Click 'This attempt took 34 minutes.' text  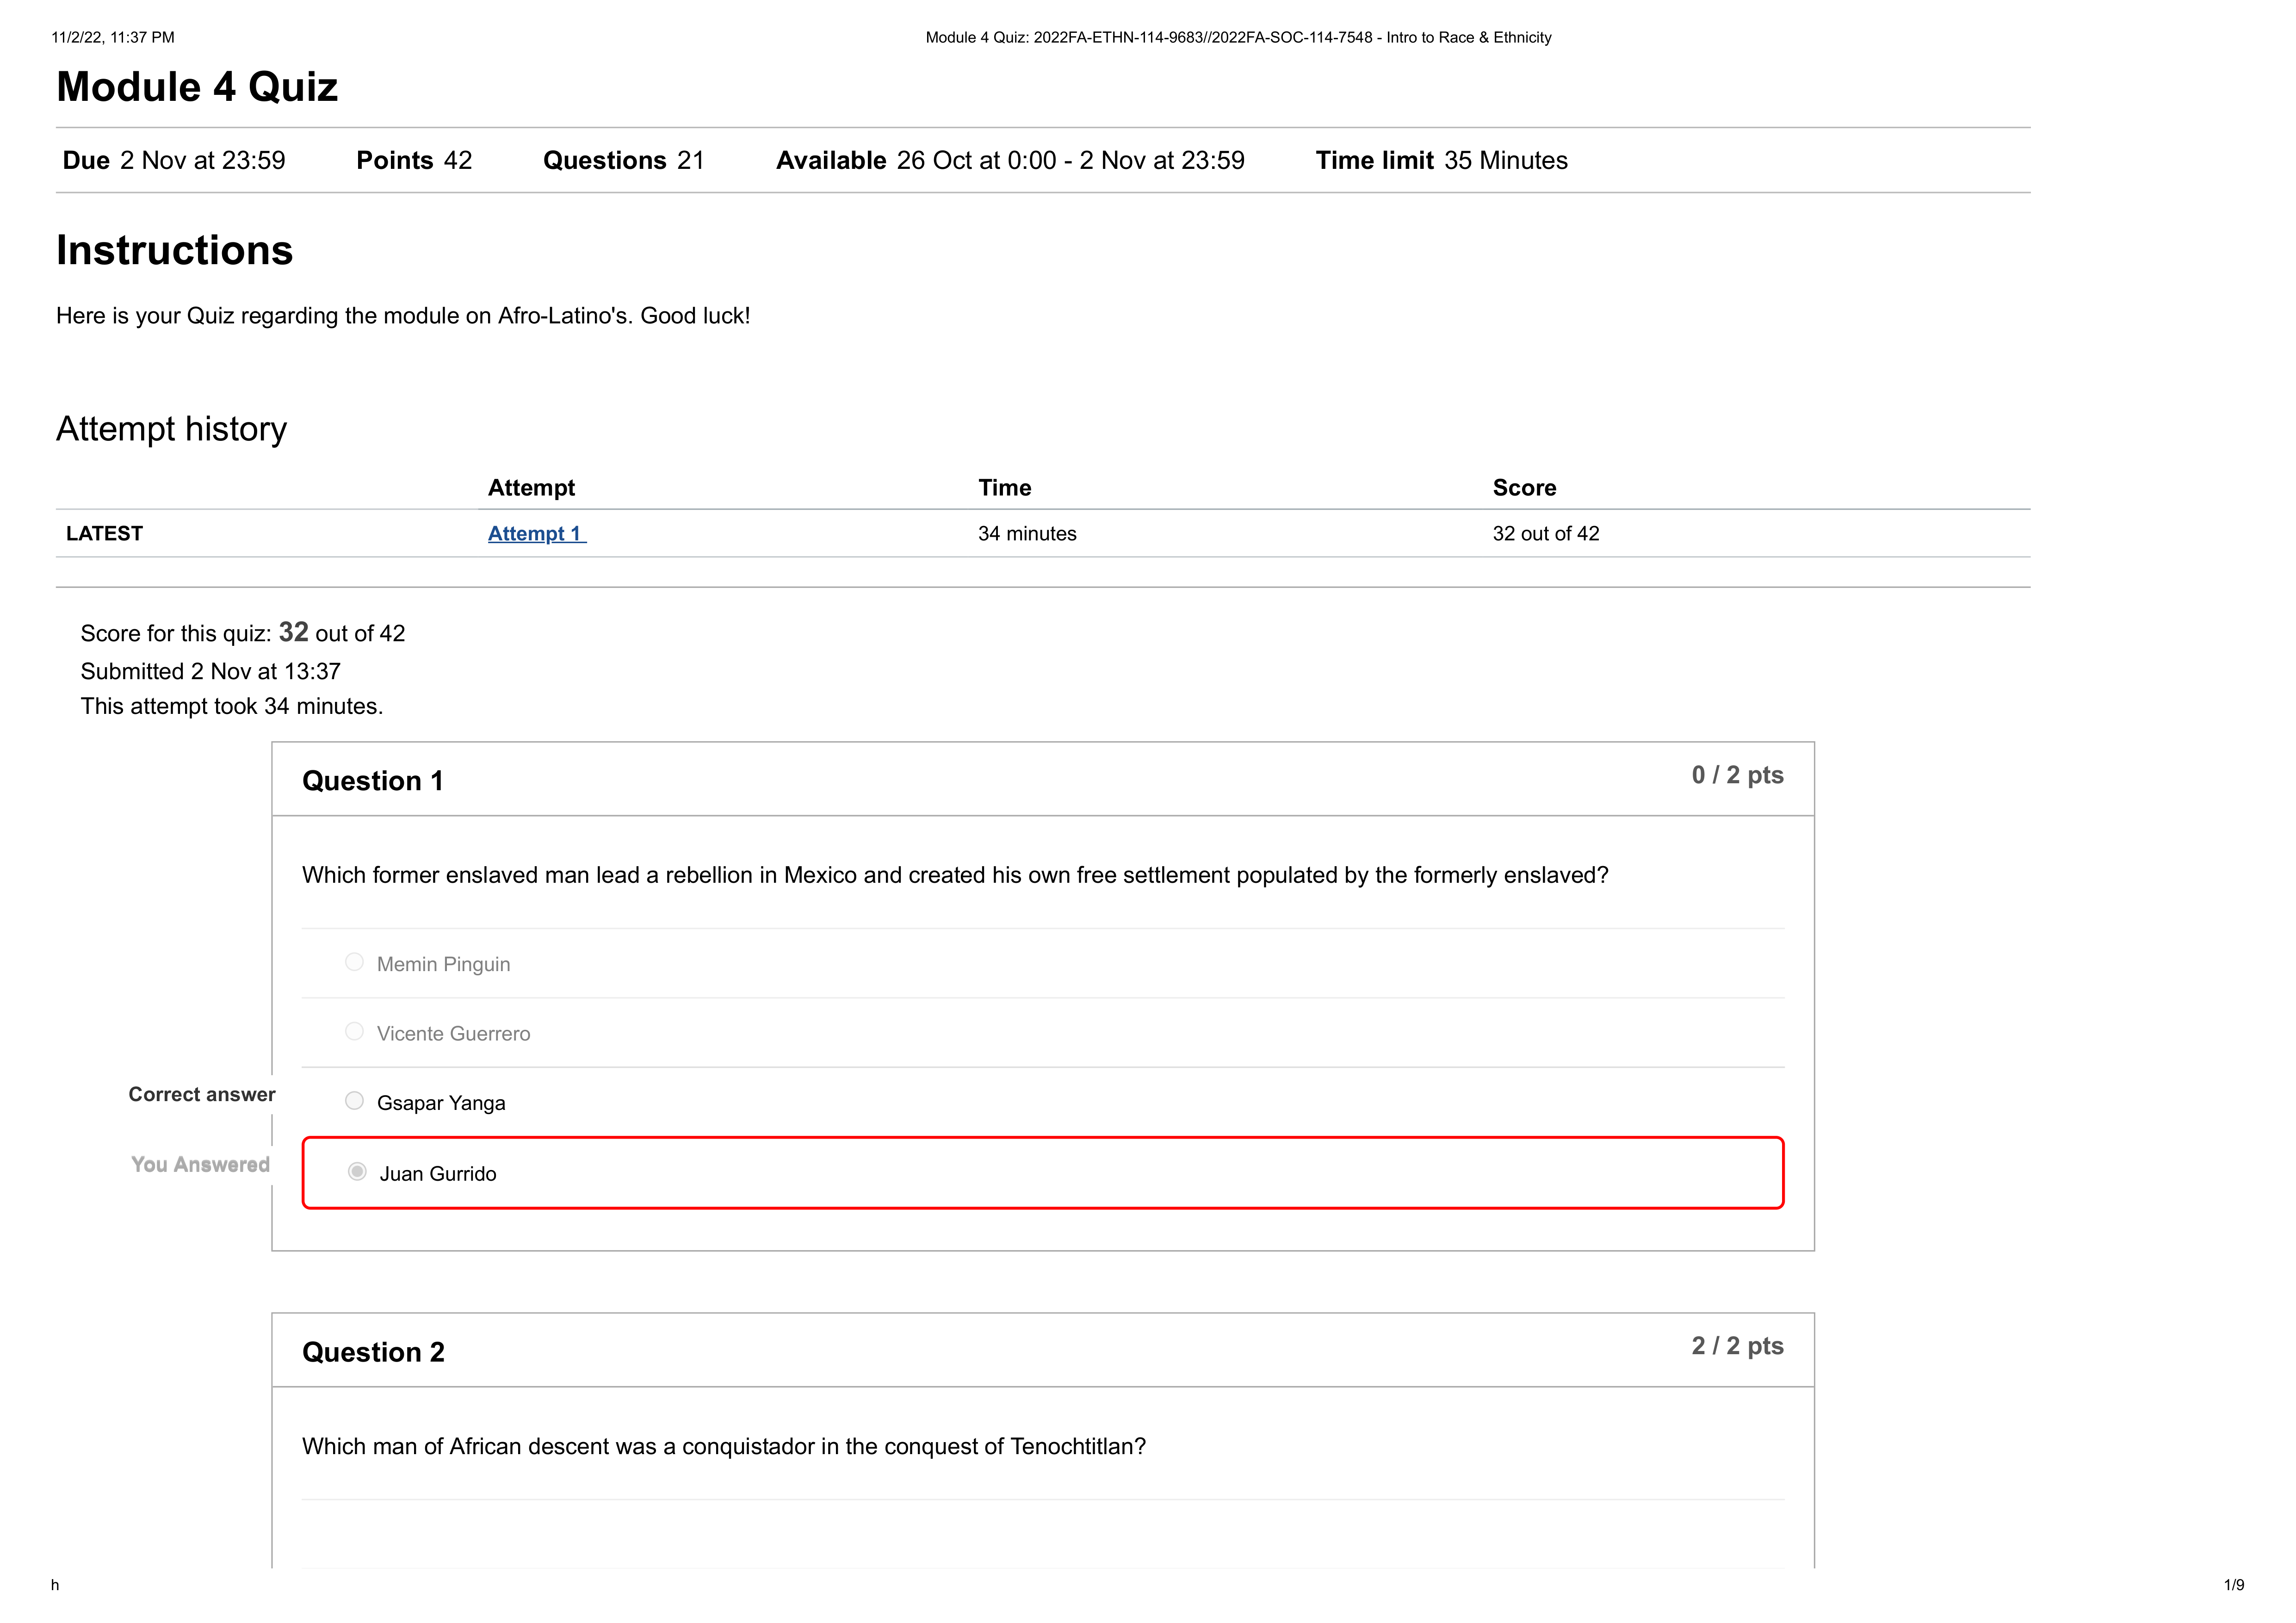232,707
